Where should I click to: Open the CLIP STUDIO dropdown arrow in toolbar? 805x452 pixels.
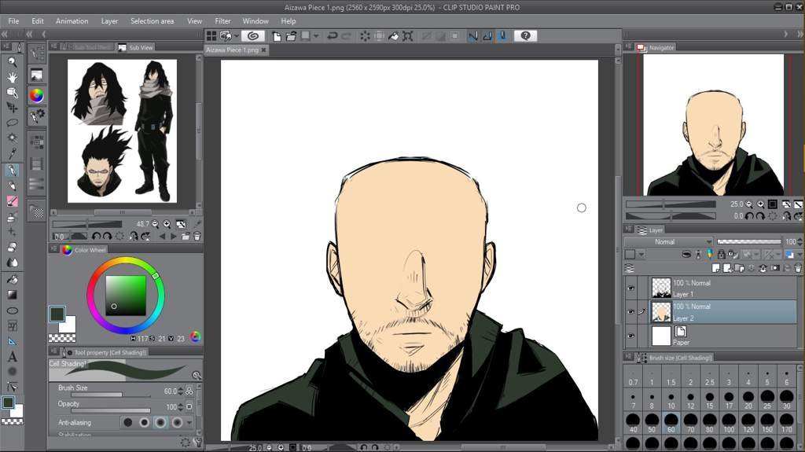tap(236, 36)
